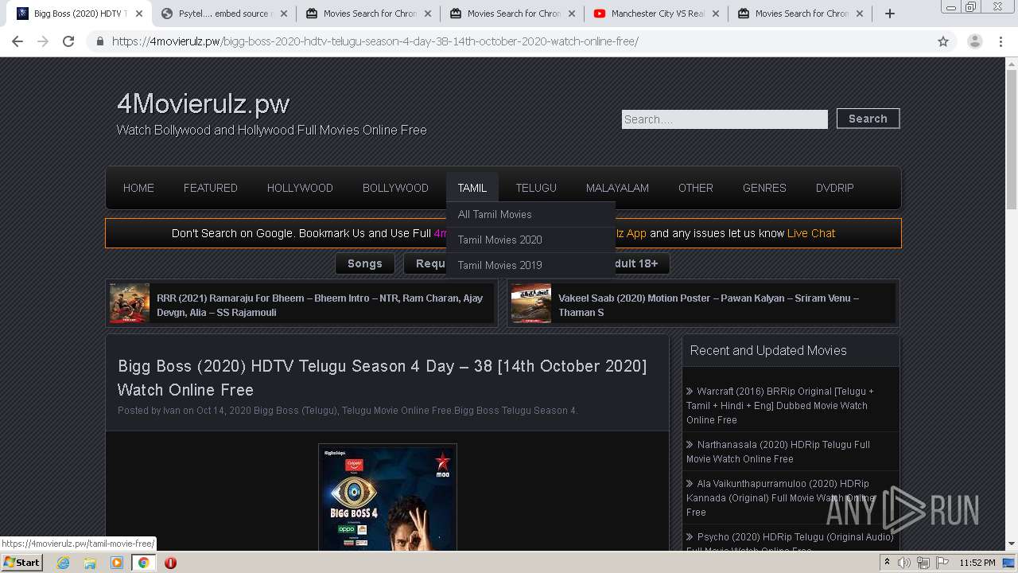Image resolution: width=1018 pixels, height=573 pixels.
Task: Reload the current page
Action: click(x=68, y=41)
